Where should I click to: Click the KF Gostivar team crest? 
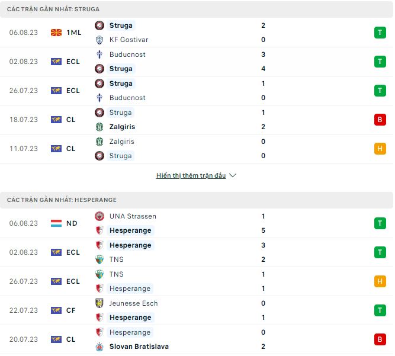99,40
